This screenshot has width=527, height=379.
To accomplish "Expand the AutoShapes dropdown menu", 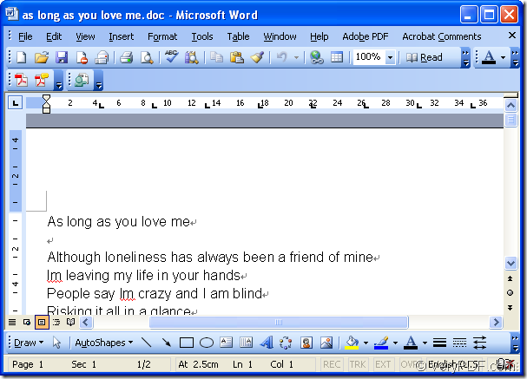I will (103, 343).
